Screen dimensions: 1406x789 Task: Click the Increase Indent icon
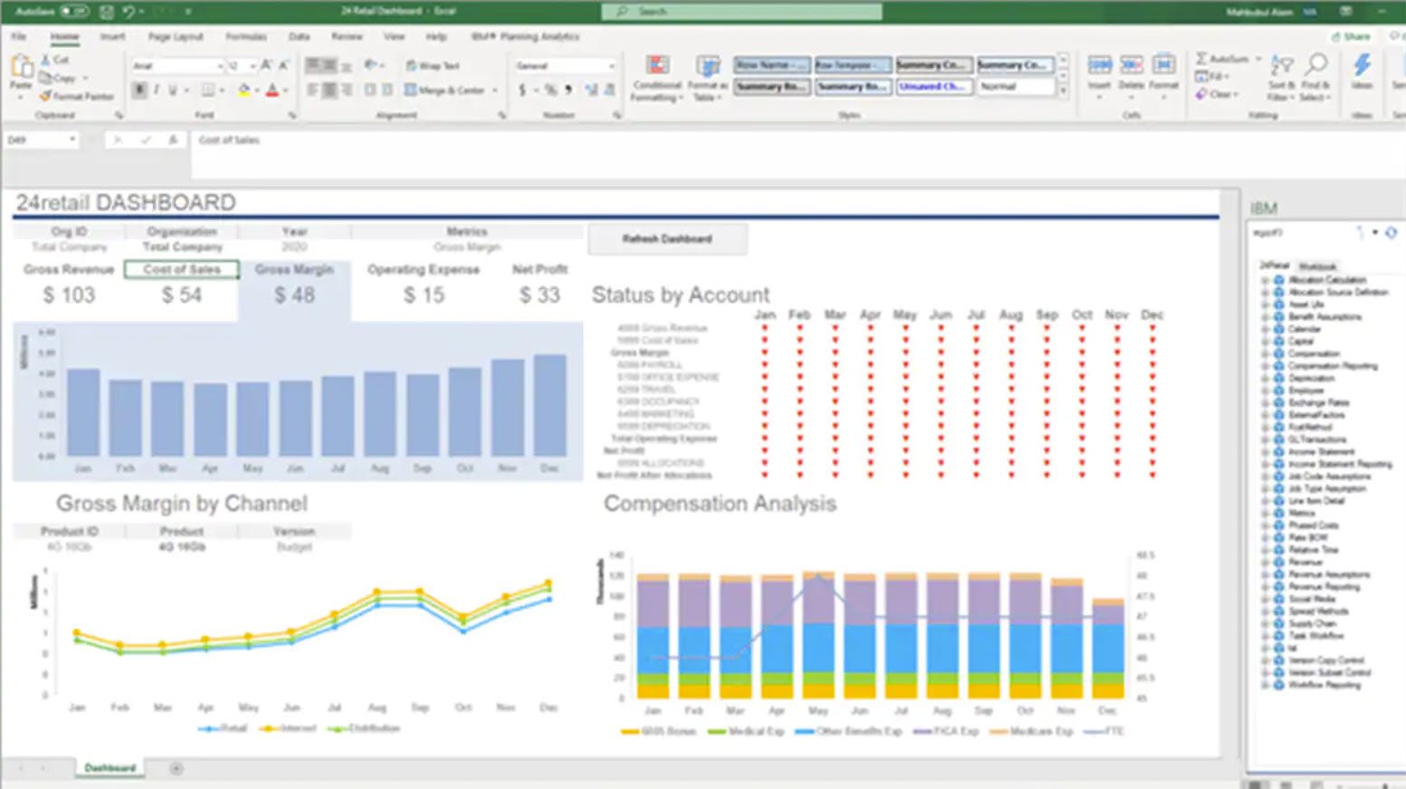(x=387, y=91)
